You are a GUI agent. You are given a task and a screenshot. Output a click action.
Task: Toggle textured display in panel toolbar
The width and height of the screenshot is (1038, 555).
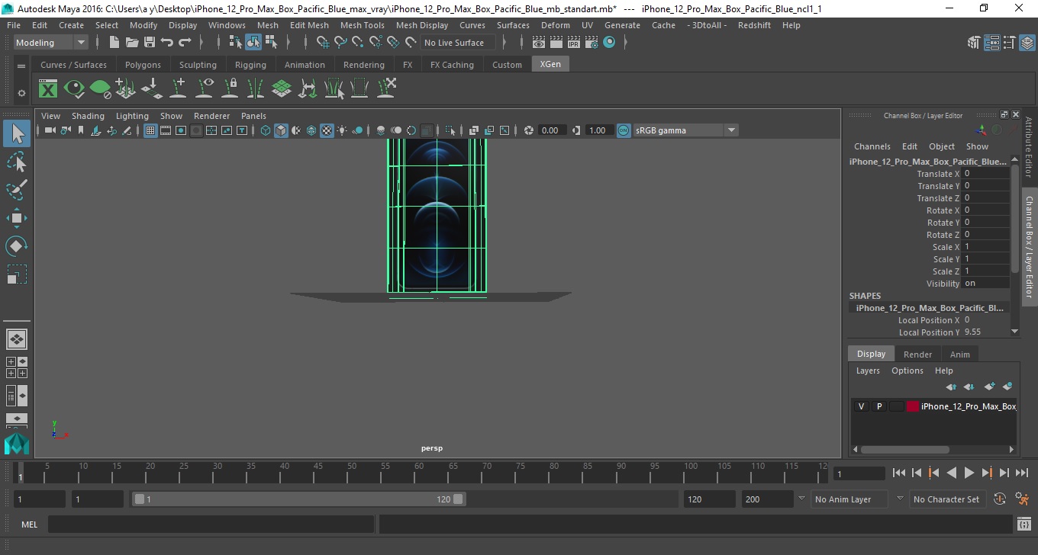(x=327, y=130)
